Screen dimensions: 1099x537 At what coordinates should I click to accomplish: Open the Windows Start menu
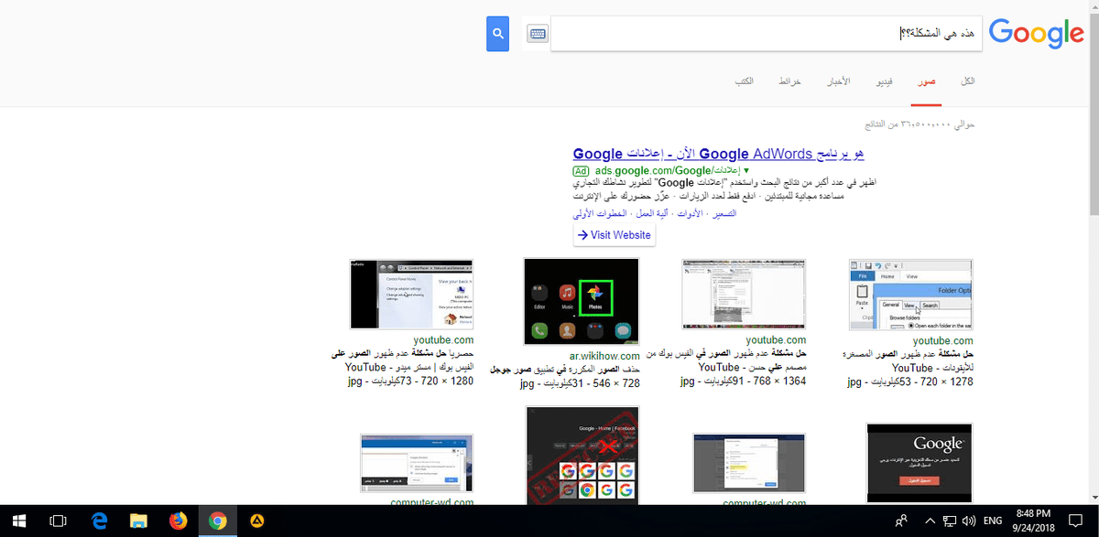point(18,521)
